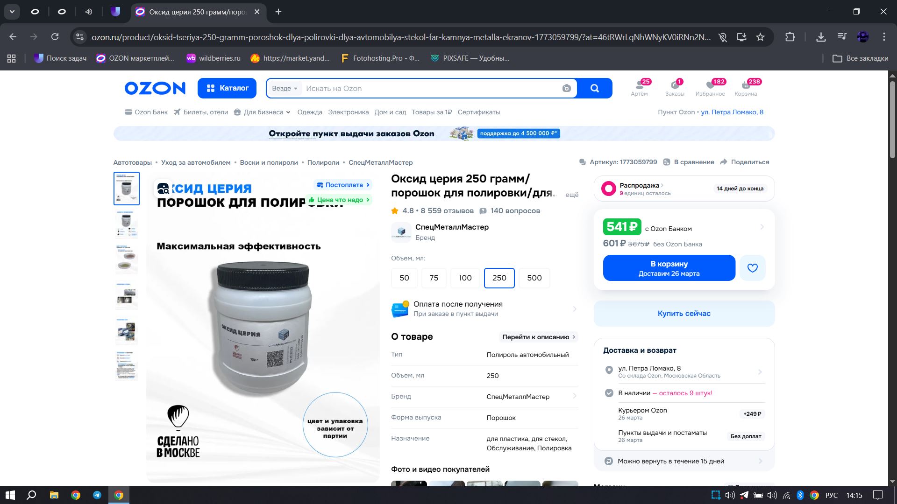Select 100 ml volume option
The height and width of the screenshot is (504, 897).
pos(465,278)
